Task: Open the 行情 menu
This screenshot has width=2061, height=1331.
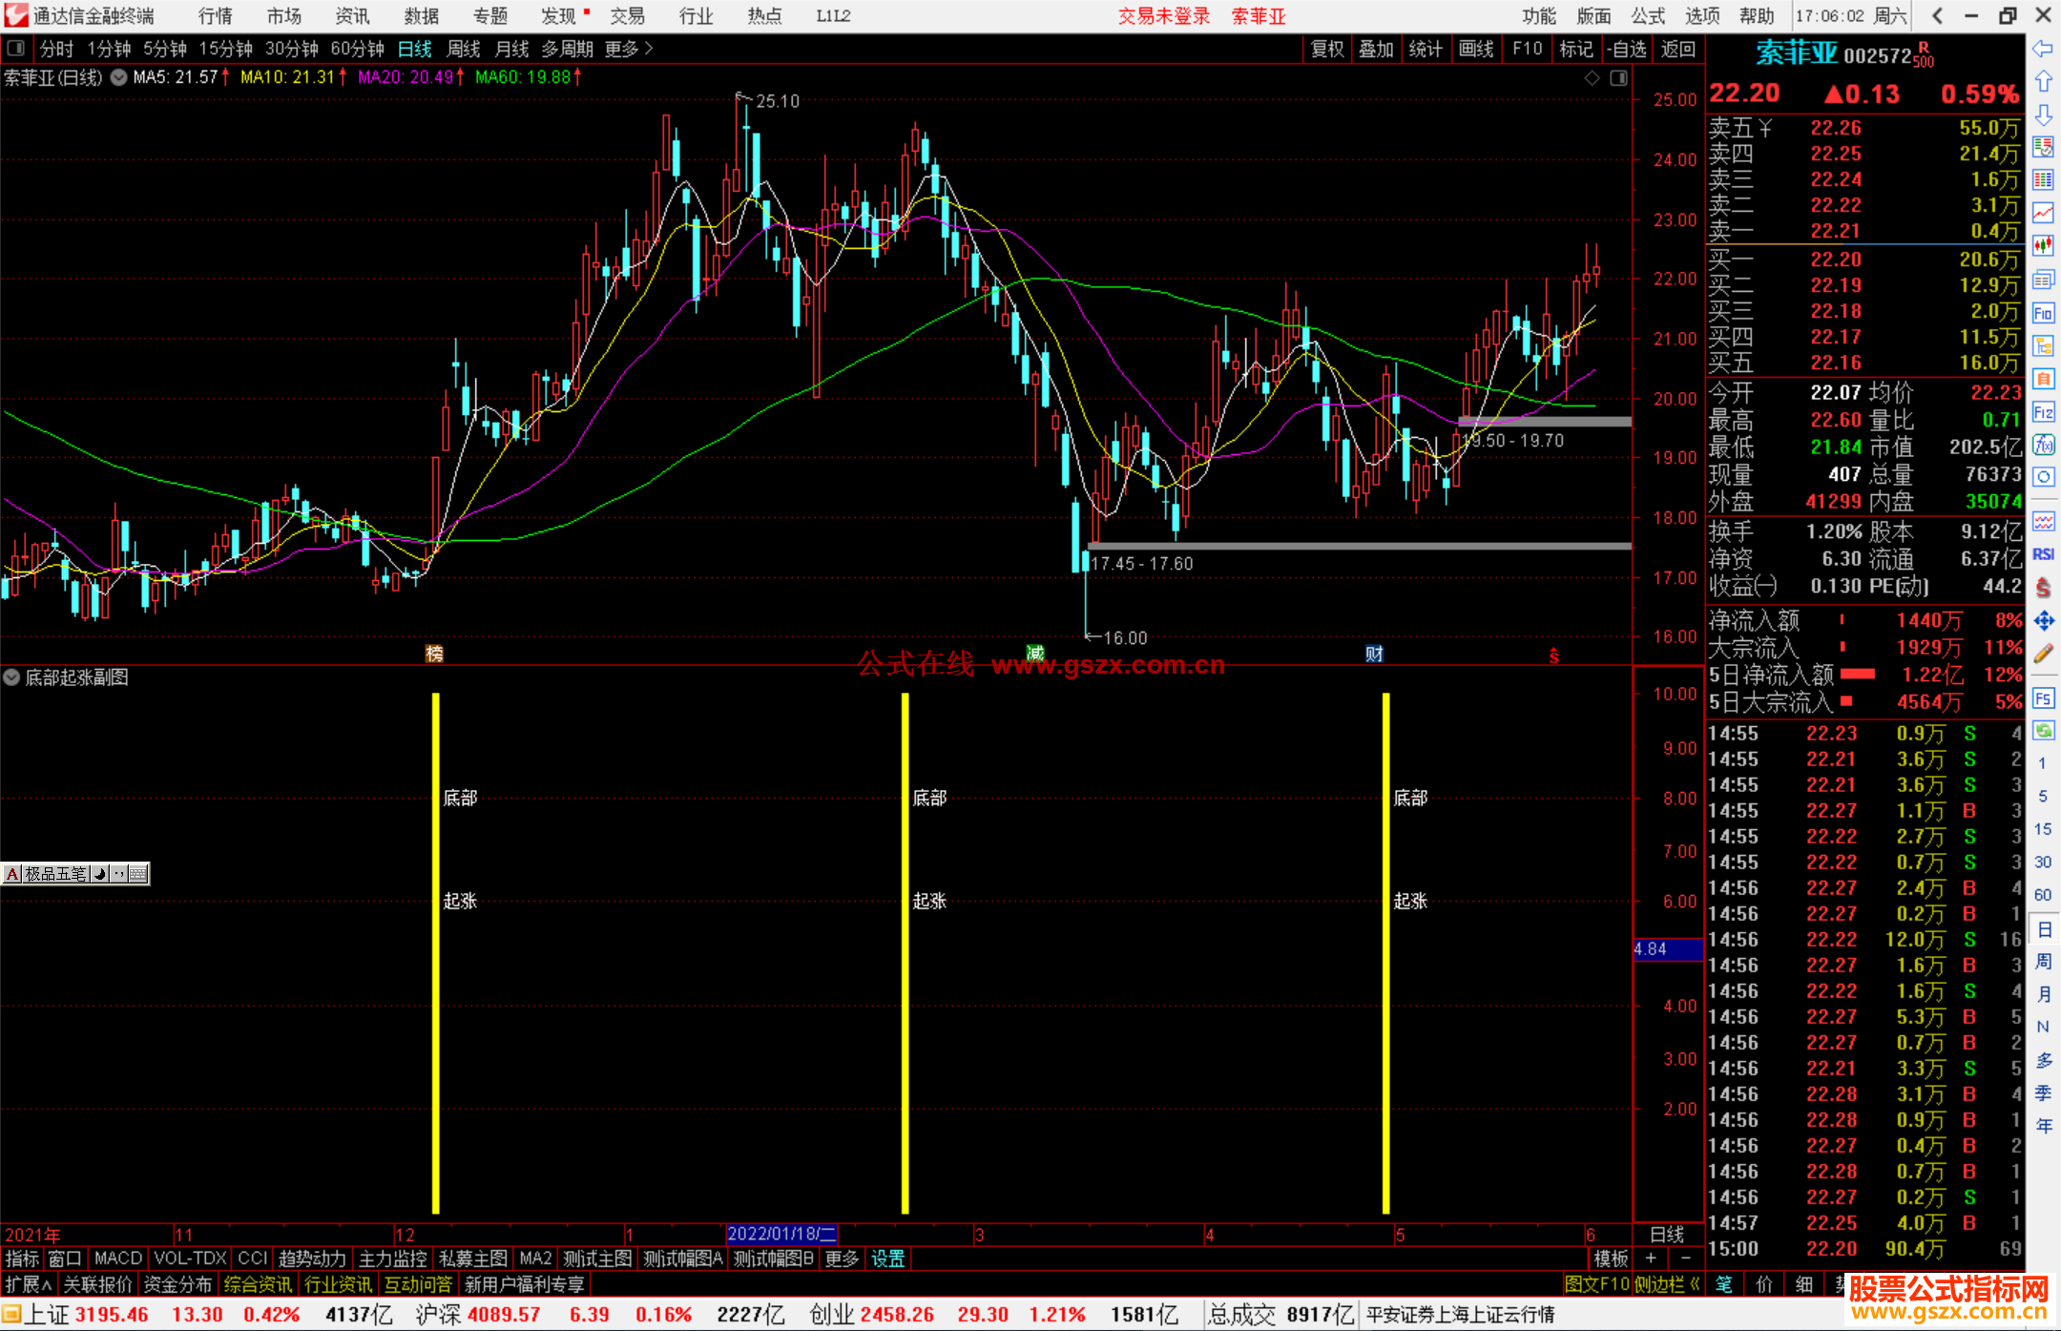Action: point(216,16)
